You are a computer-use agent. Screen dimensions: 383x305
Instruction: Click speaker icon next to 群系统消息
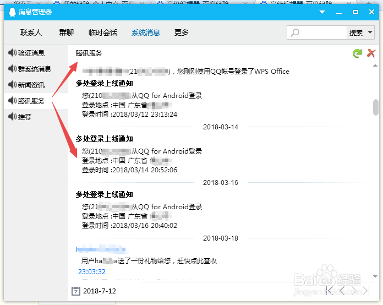coord(13,69)
